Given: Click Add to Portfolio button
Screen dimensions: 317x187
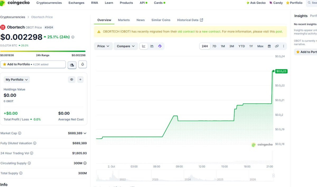Looking at the screenshot, I should point(33,64).
